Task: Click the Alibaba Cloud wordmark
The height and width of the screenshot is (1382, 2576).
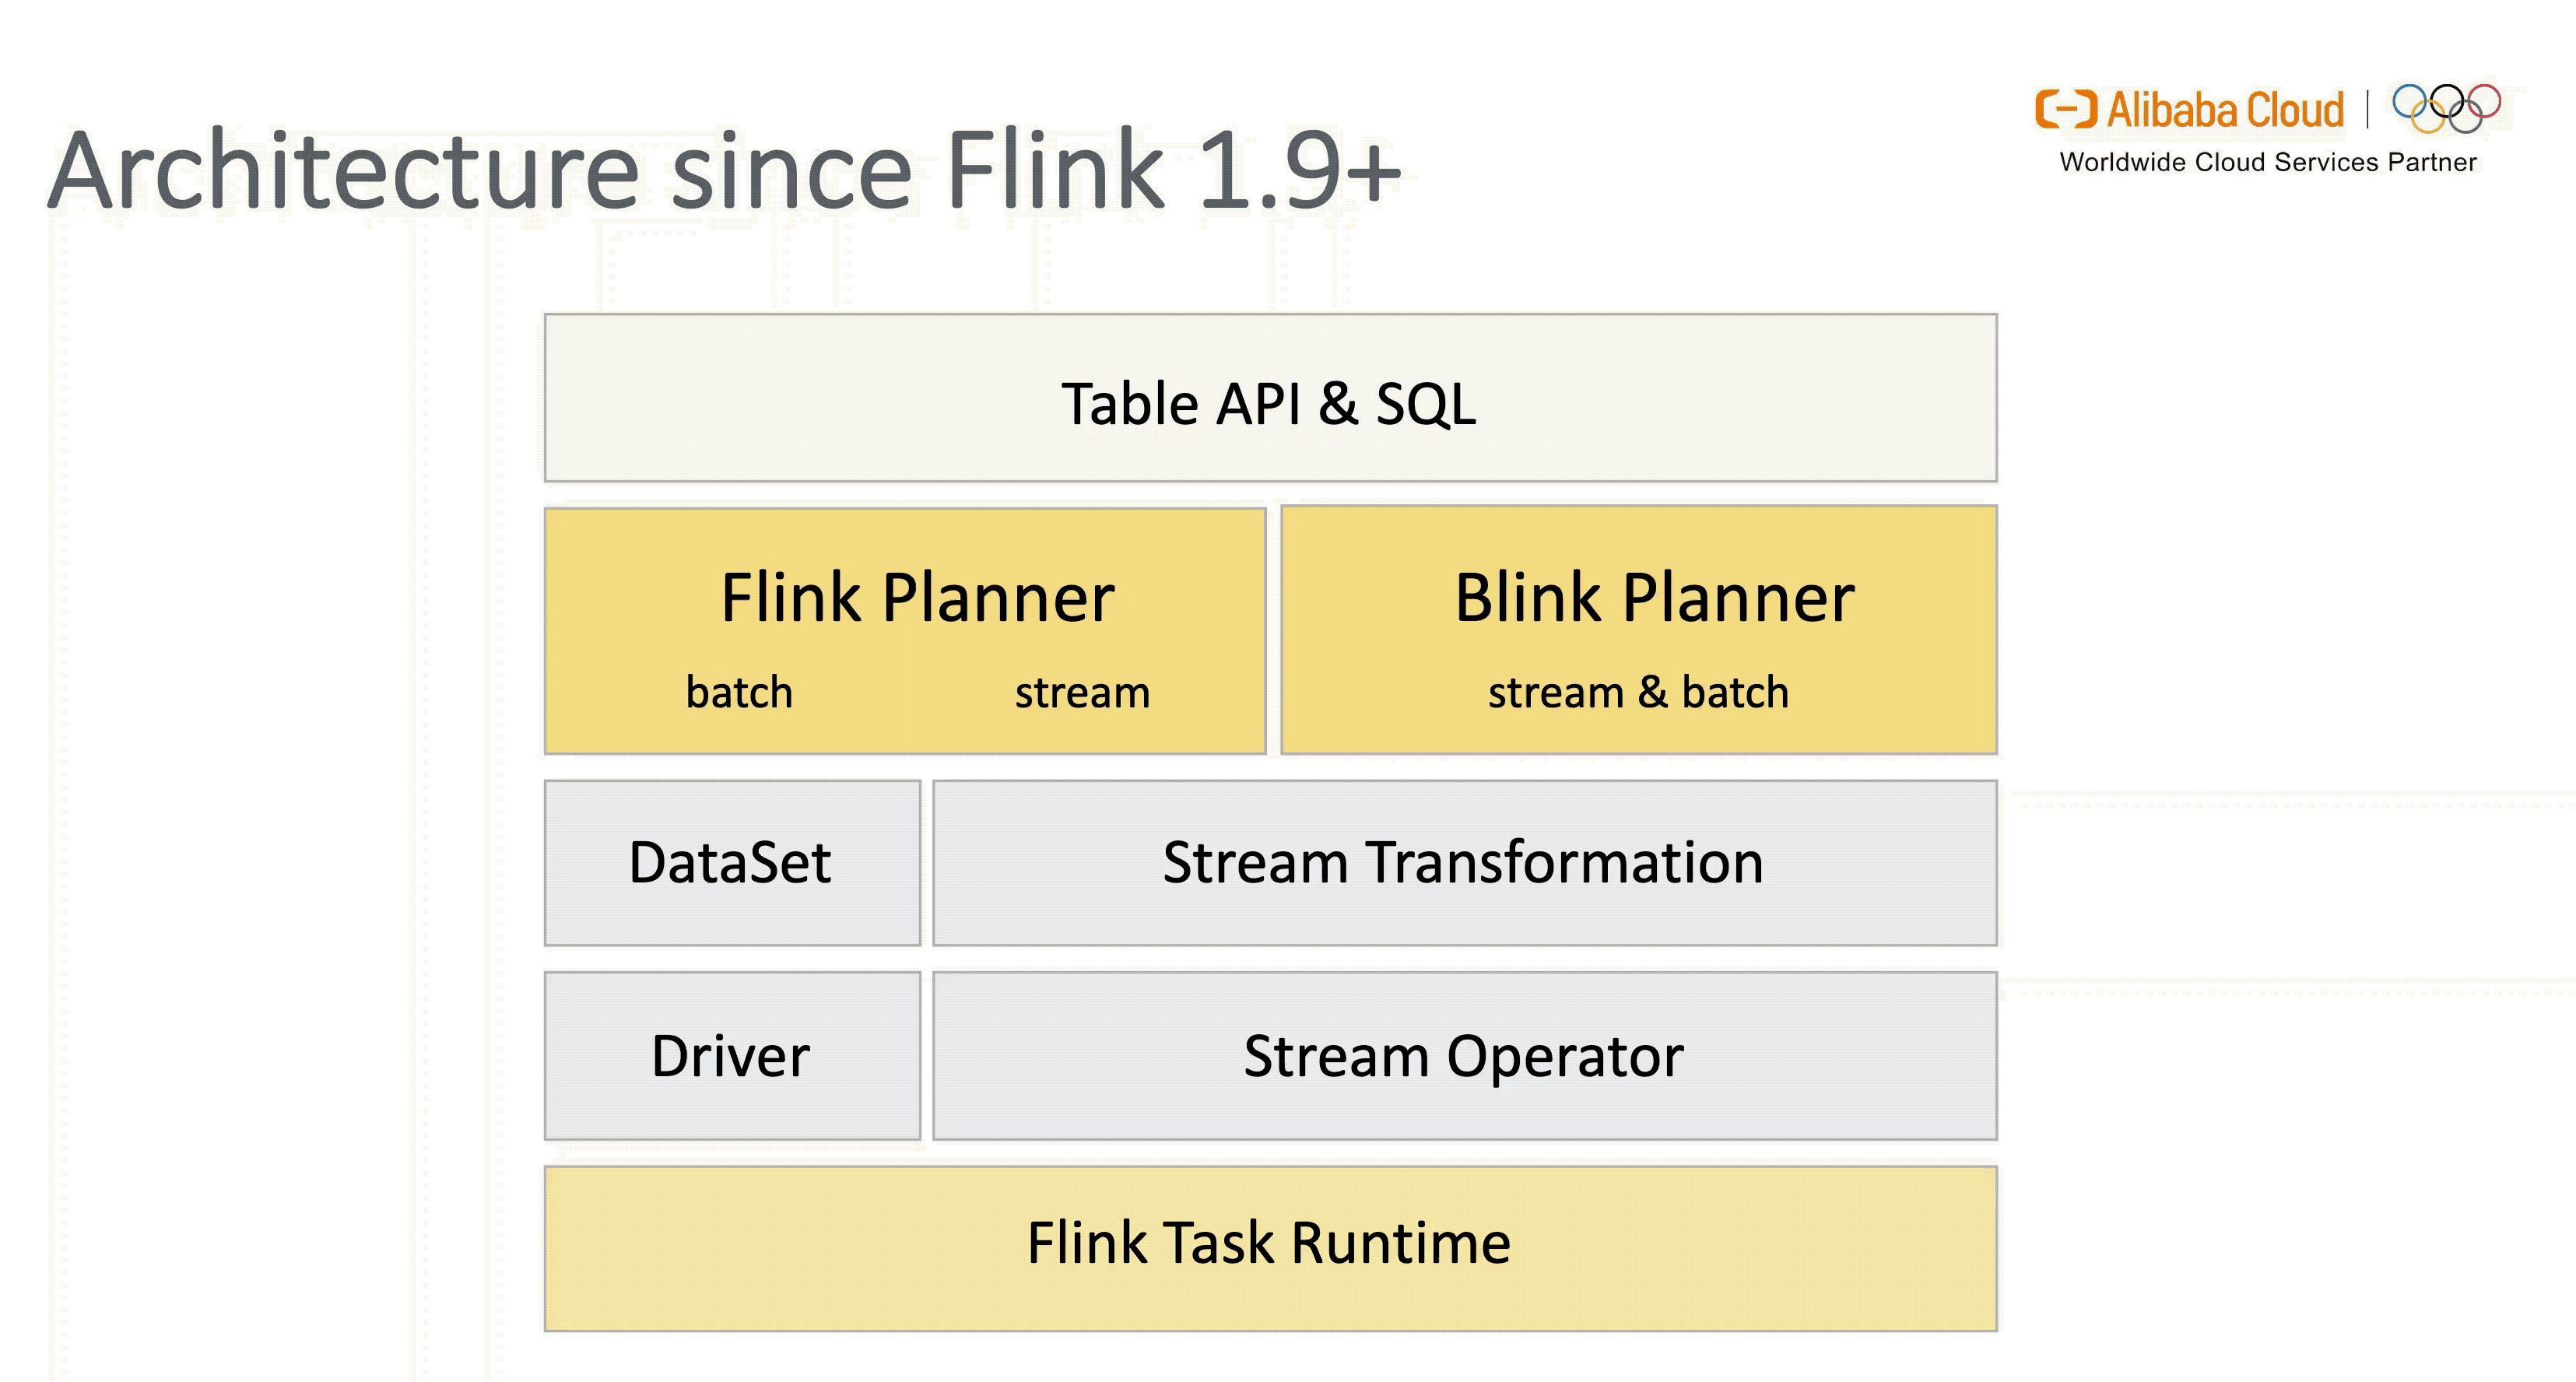Action: (x=2225, y=109)
